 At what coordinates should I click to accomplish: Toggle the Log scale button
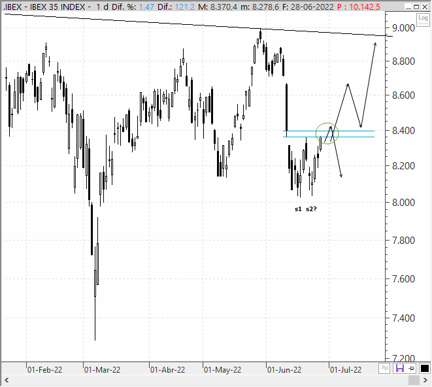pos(423,20)
